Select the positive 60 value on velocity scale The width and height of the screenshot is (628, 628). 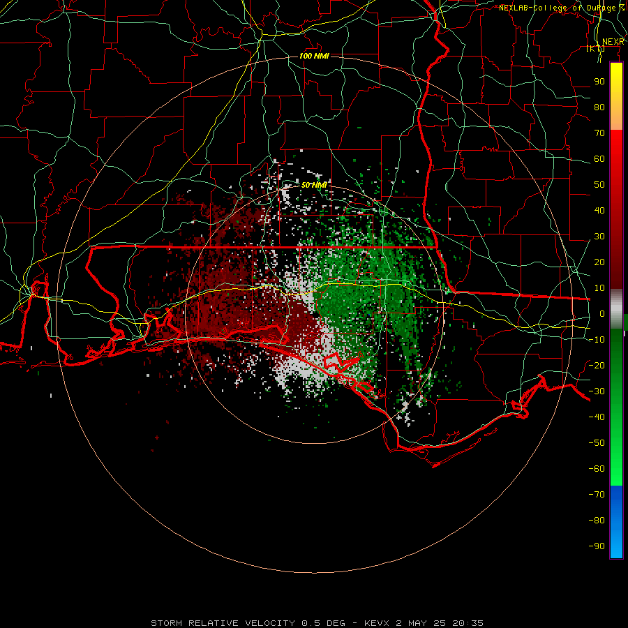599,159
